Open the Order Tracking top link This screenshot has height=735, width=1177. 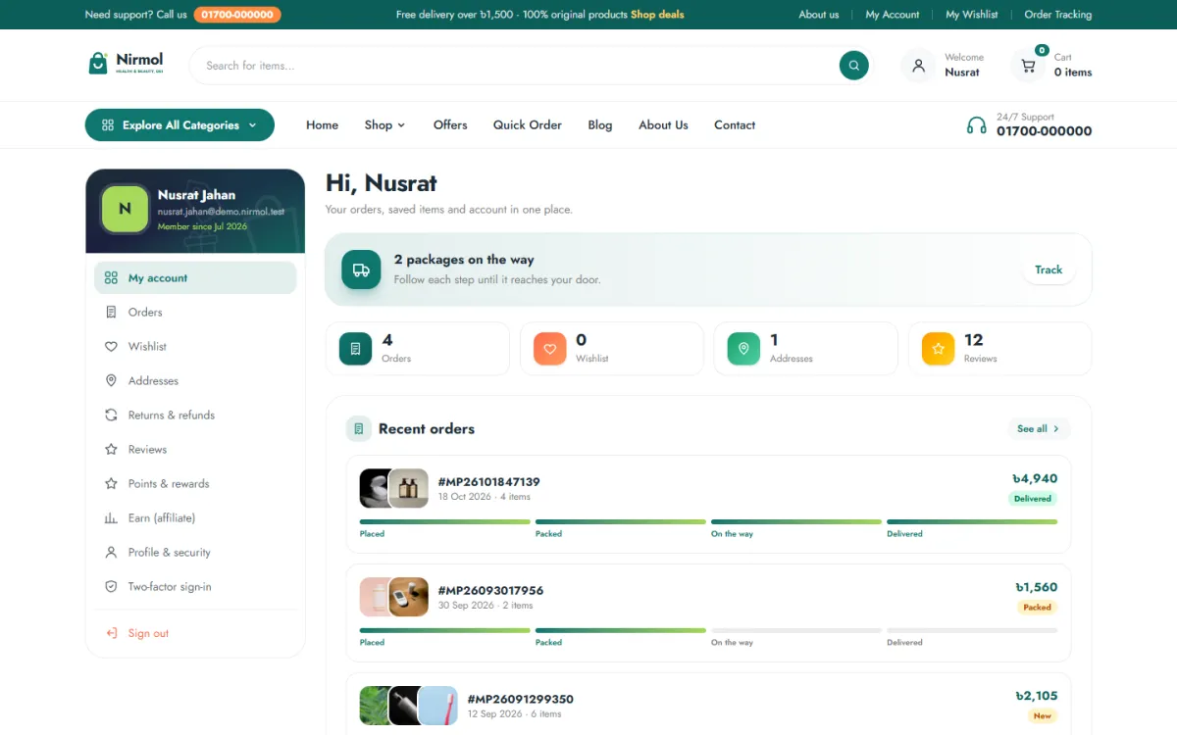tap(1058, 15)
